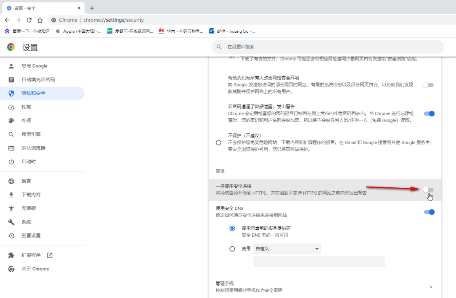Toggle the 使用安全 DNS switch
The height and width of the screenshot is (298, 456).
click(429, 212)
